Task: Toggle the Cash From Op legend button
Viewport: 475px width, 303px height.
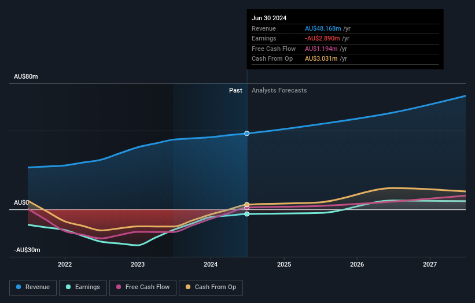Action: [211, 287]
